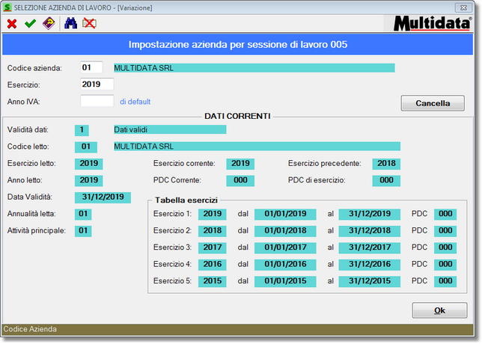Click the crossed-out delete record icon
This screenshot has width=482, height=344.
[x=89, y=23]
